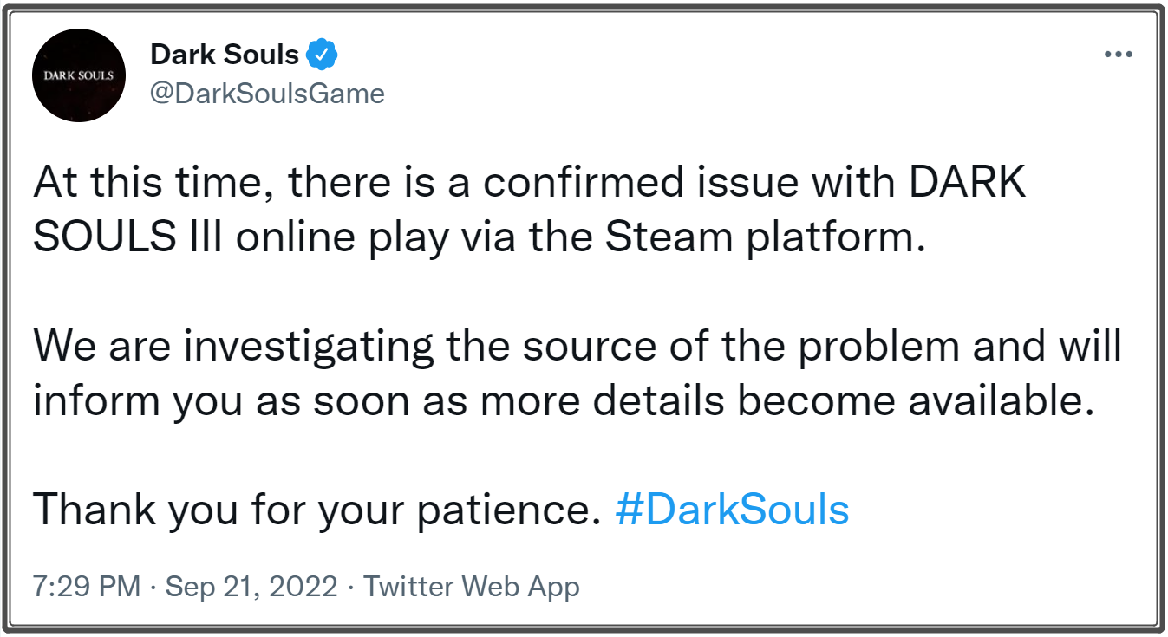Click the paragraph starting "We are investigating"

(x=577, y=374)
